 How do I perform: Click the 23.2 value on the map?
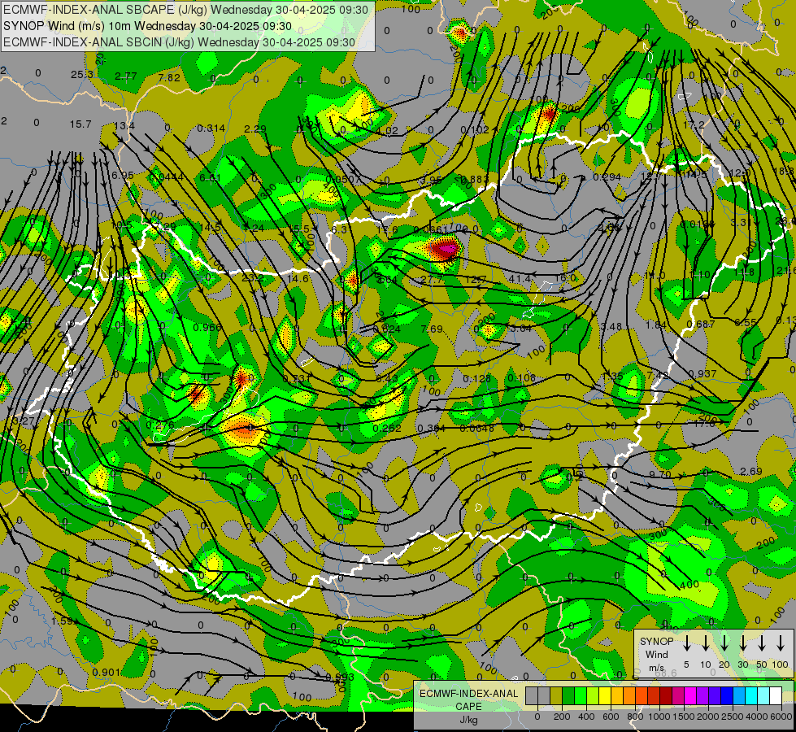(252, 278)
